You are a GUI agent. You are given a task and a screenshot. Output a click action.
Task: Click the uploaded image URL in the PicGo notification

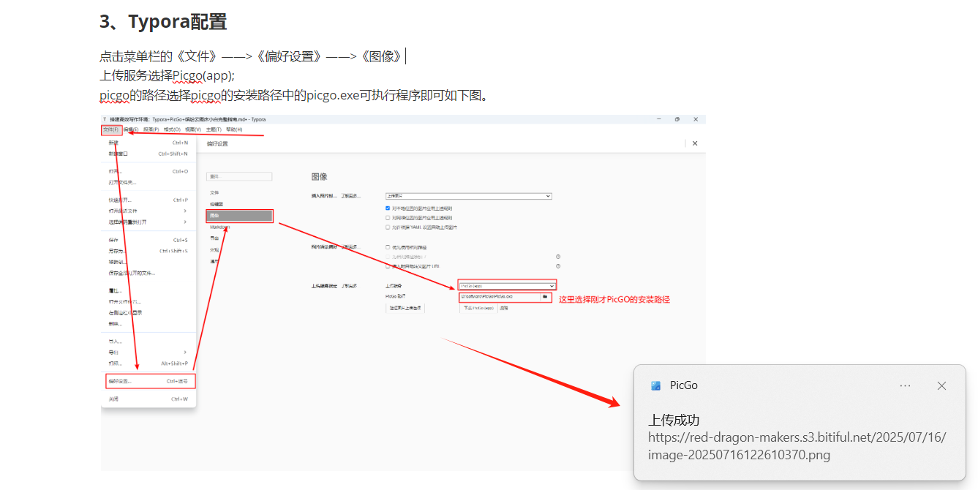[797, 446]
